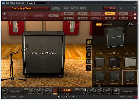Click the MASTER knob
The width and height of the screenshot is (139, 100).
(x=117, y=91)
